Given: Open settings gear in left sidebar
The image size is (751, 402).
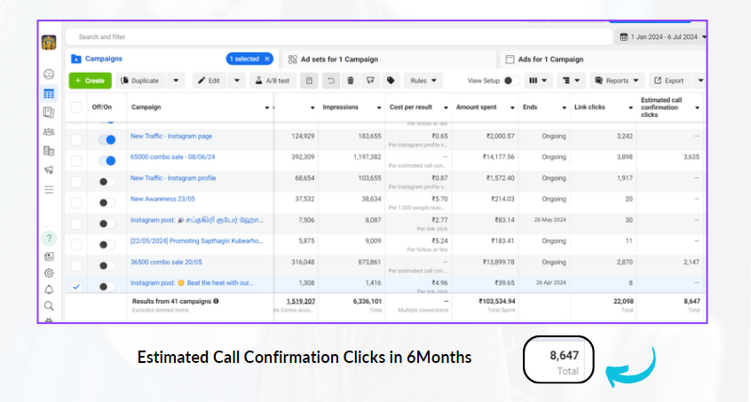Looking at the screenshot, I should coord(49,273).
